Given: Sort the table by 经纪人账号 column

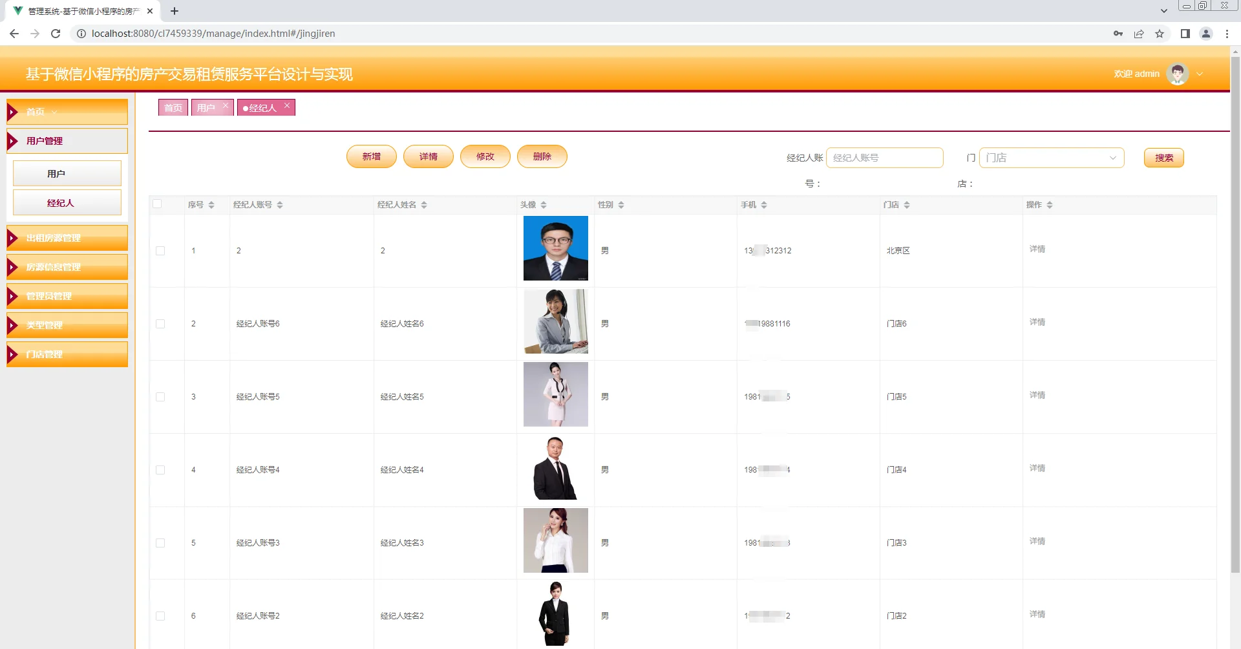Looking at the screenshot, I should point(280,205).
